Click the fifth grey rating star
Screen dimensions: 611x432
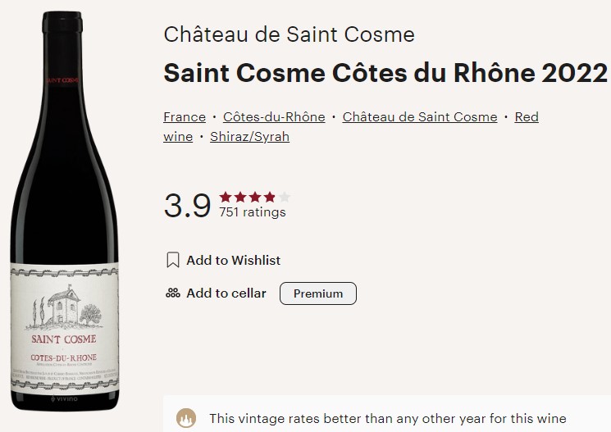coord(285,197)
